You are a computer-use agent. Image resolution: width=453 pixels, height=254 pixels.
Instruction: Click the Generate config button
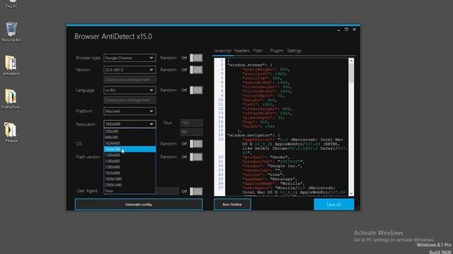tap(139, 205)
